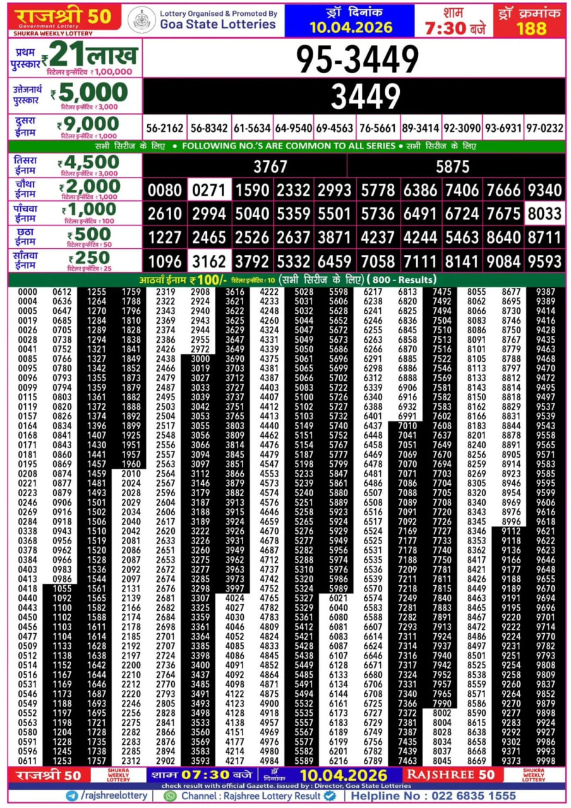Click the WhatsApp icon beside Channel text
The width and height of the screenshot is (571, 808).
169,797
